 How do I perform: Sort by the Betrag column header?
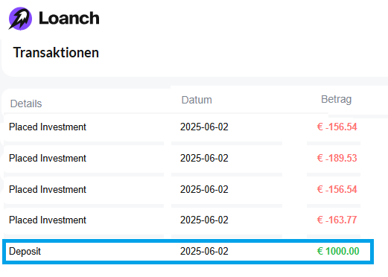point(336,99)
